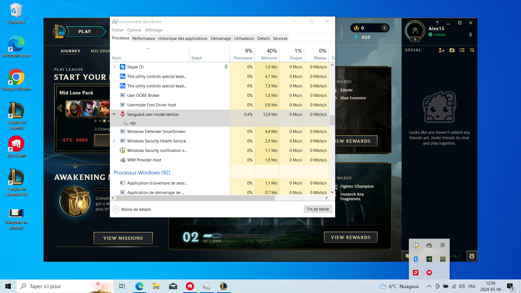Collapse Vanguard user-mode service group
The width and height of the screenshot is (521, 293).
click(114, 114)
